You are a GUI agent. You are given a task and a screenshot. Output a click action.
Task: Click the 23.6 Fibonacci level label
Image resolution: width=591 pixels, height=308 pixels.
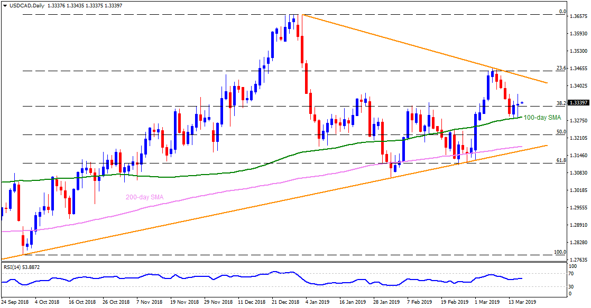[561, 68]
